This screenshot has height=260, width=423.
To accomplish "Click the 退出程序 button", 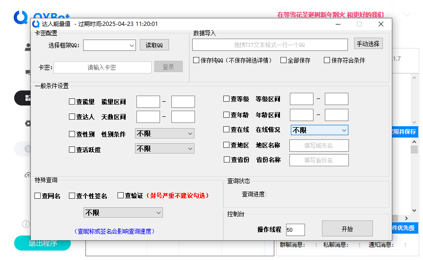I will click(x=42, y=244).
